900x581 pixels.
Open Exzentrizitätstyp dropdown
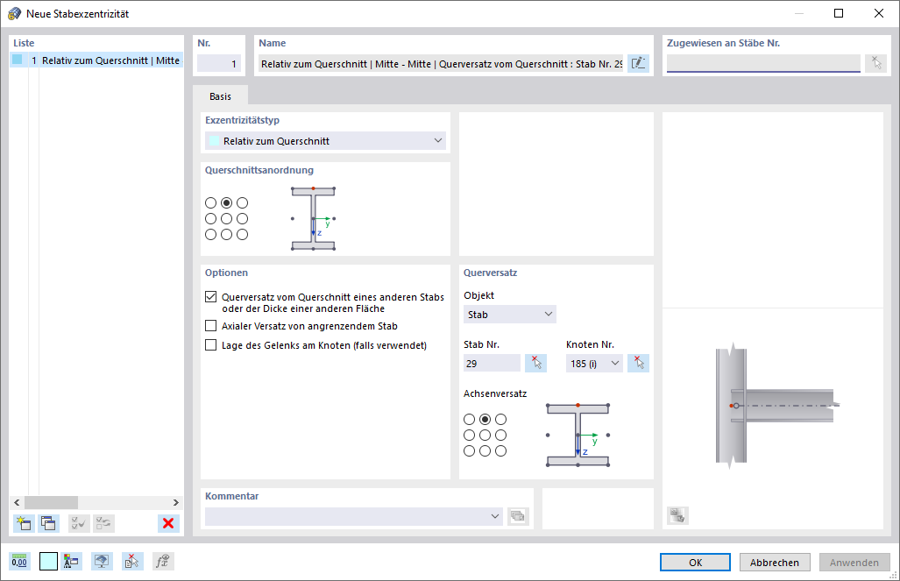coord(325,141)
